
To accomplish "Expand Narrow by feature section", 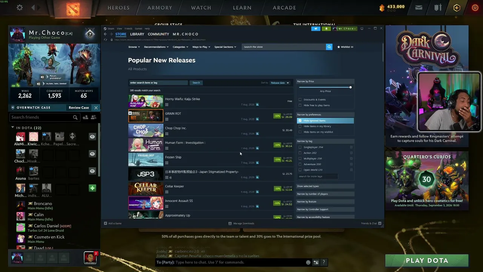I will (325, 202).
